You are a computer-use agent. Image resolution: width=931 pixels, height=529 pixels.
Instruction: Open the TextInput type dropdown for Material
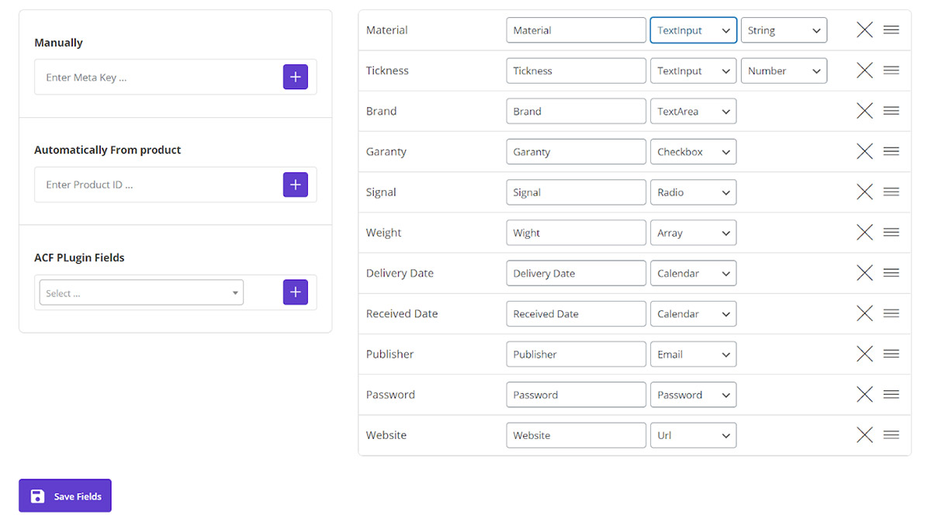693,30
